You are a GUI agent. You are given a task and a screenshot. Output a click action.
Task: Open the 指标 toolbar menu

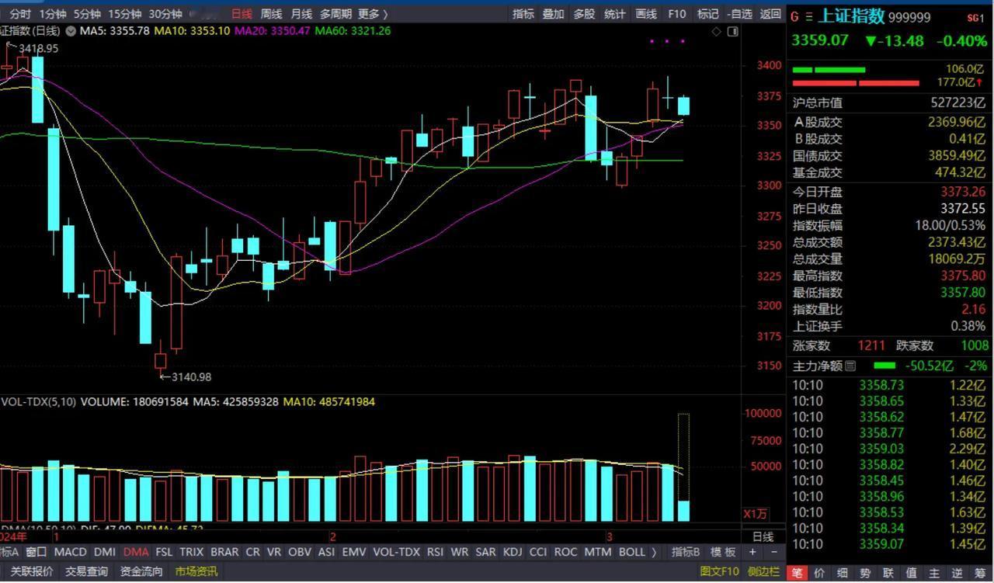pos(523,14)
